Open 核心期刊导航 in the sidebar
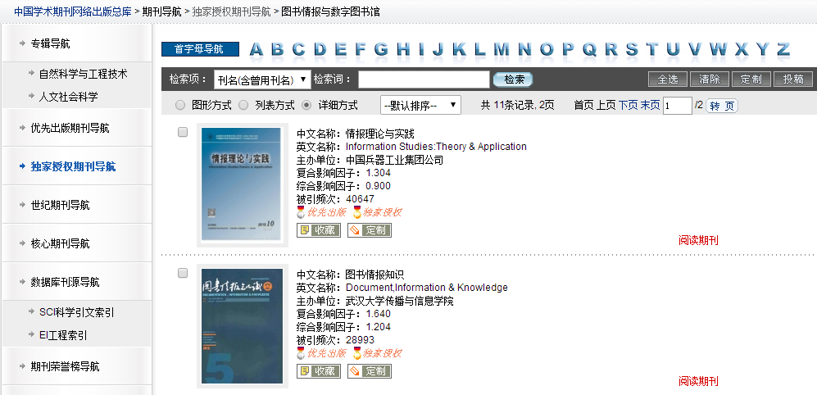This screenshot has width=817, height=395. click(60, 243)
